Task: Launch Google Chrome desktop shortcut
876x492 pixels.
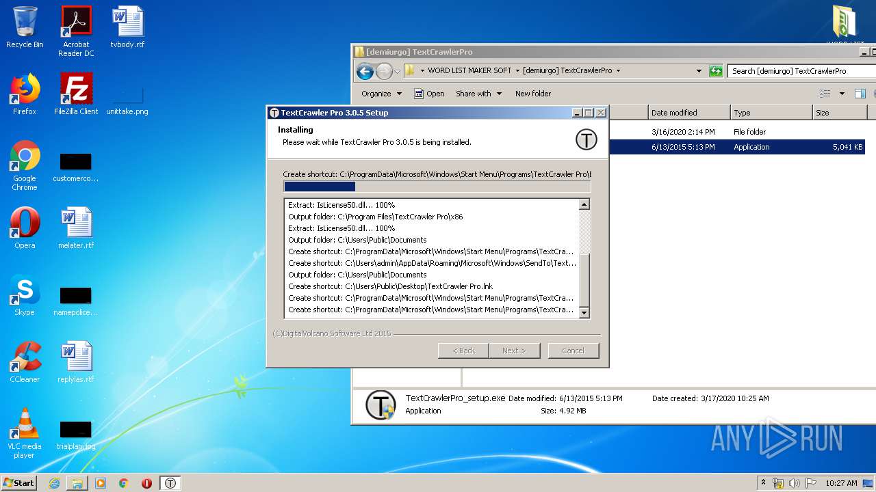Action: coord(25,165)
